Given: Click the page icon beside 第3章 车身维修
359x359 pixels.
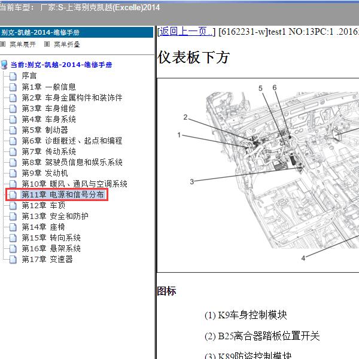Looking at the screenshot, I should tap(13, 108).
